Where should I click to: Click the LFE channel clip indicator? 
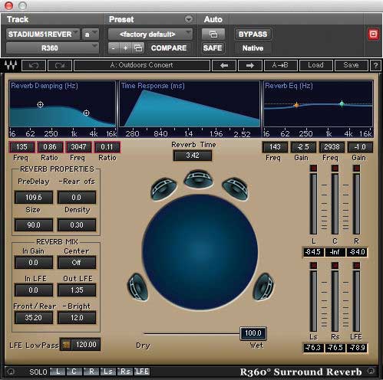(356, 266)
